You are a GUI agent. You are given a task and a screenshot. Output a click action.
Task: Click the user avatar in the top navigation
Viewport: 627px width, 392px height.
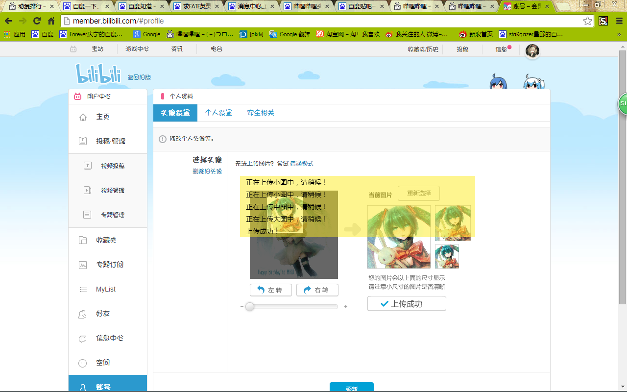click(532, 51)
